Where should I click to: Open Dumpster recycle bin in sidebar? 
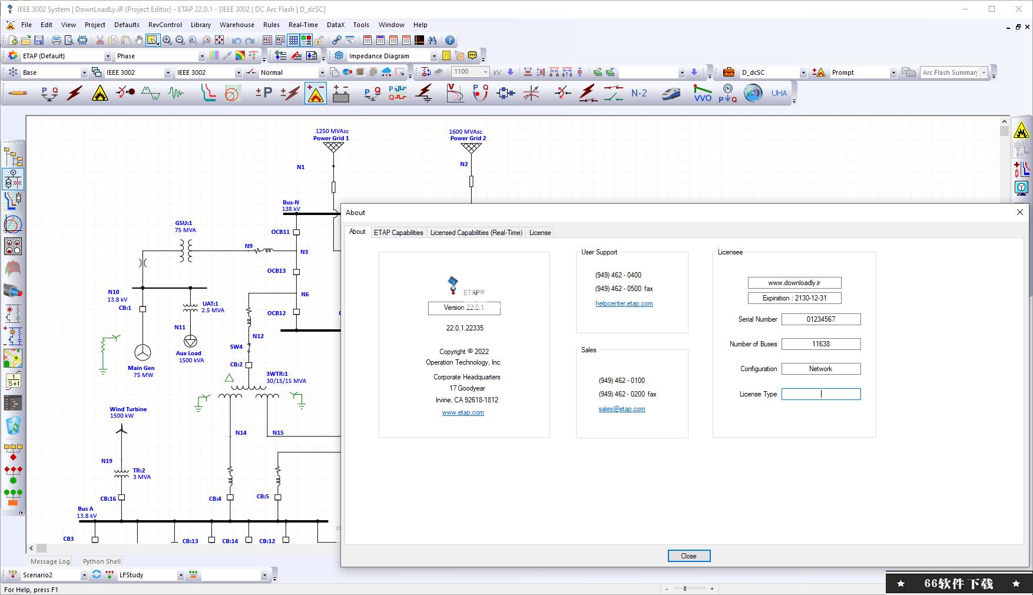pyautogui.click(x=13, y=425)
